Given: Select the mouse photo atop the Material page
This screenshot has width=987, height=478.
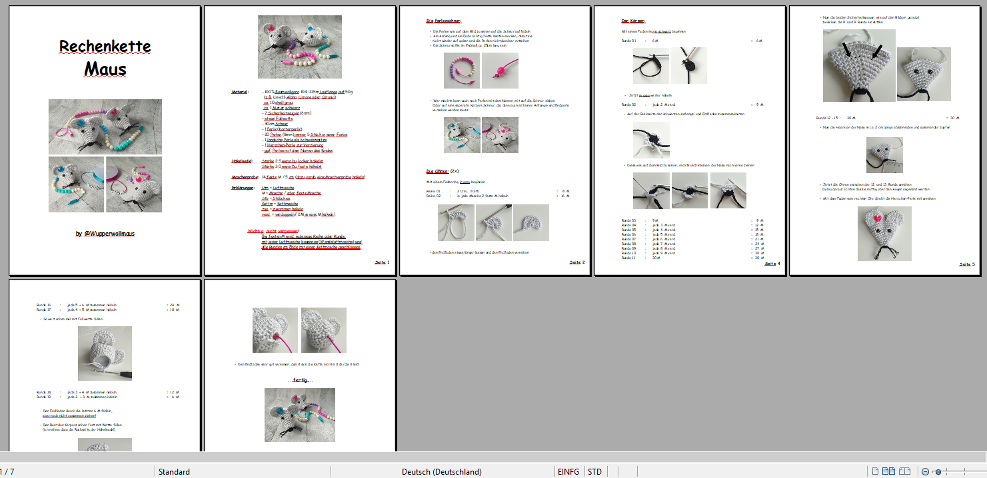Looking at the screenshot, I should (x=299, y=47).
